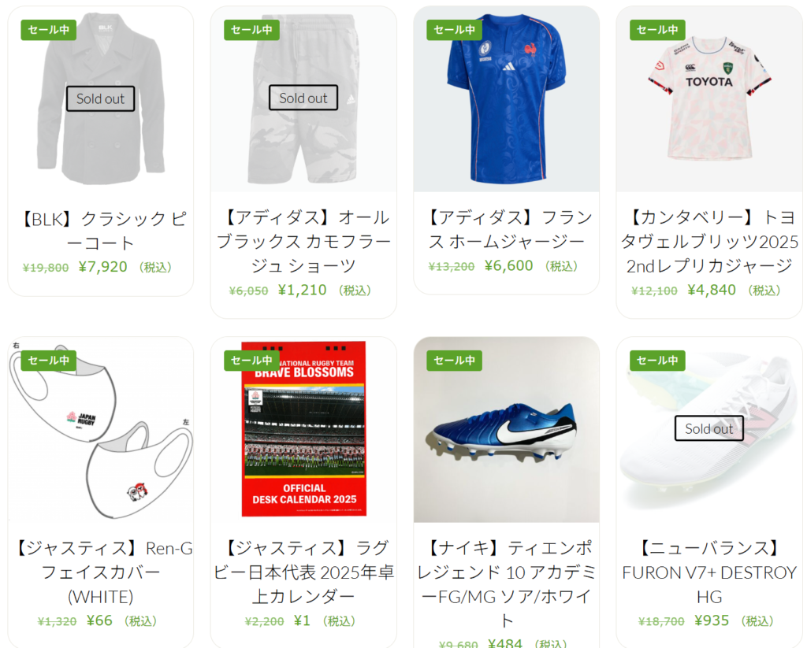Click the セール中 badge on France jersey
The image size is (807, 648).
(x=455, y=30)
